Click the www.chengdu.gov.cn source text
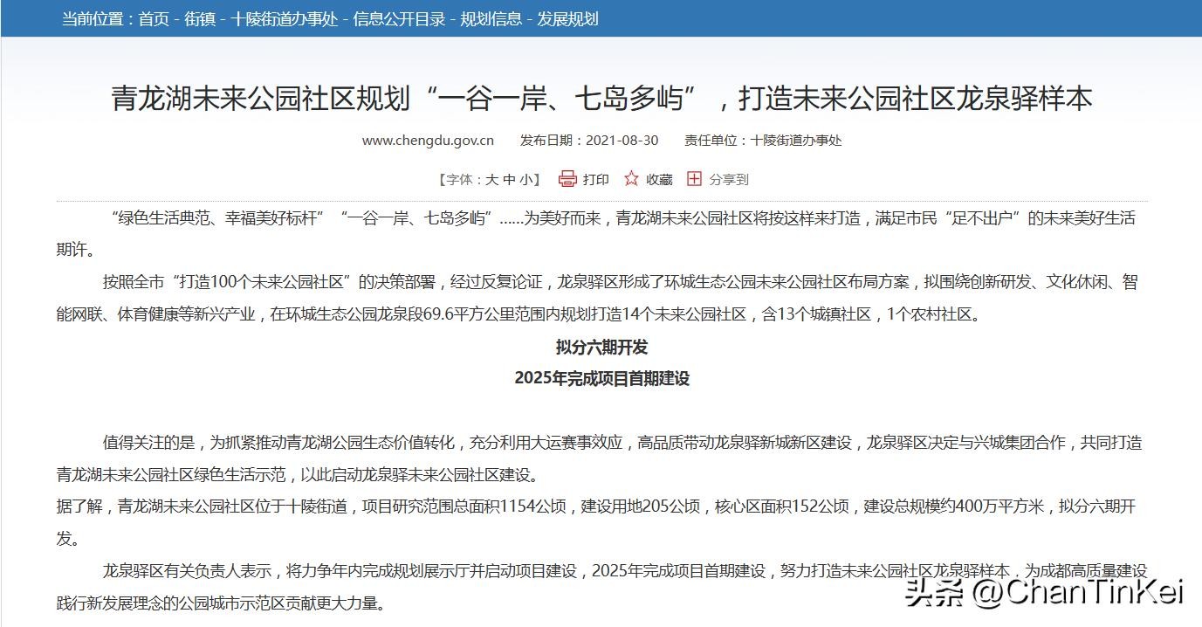This screenshot has width=1202, height=627. click(x=428, y=141)
